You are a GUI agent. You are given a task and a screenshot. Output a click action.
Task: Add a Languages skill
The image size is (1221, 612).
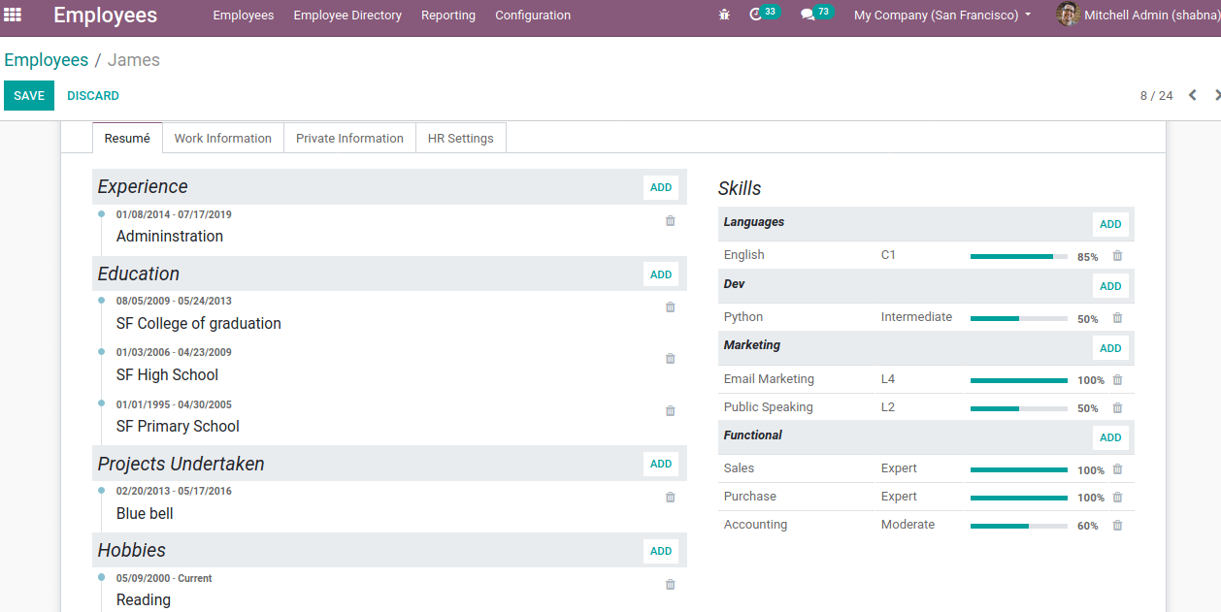(x=1110, y=224)
